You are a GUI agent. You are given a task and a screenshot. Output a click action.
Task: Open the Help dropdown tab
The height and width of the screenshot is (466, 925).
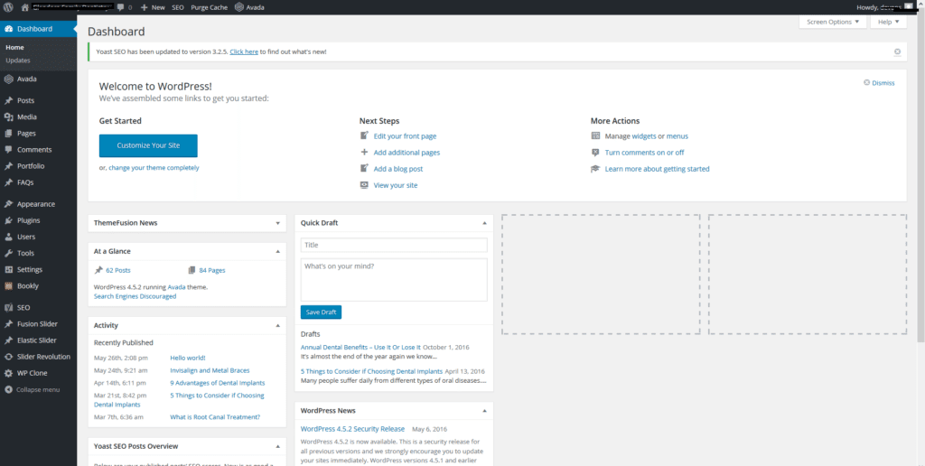click(888, 22)
